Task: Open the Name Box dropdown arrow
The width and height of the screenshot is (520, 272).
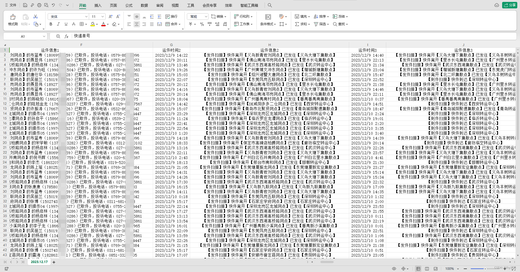Action: (44, 36)
